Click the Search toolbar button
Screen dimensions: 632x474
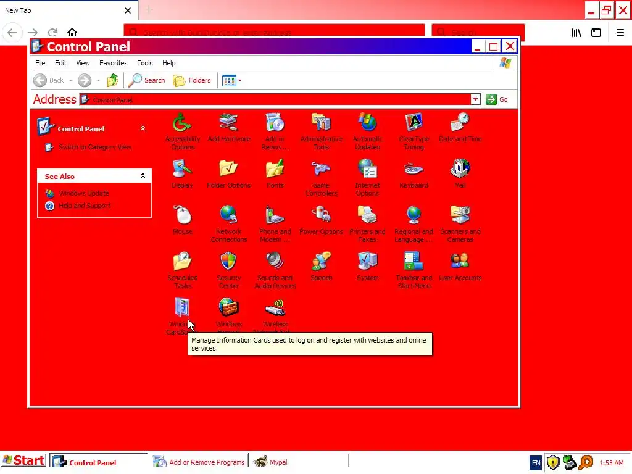click(x=147, y=81)
